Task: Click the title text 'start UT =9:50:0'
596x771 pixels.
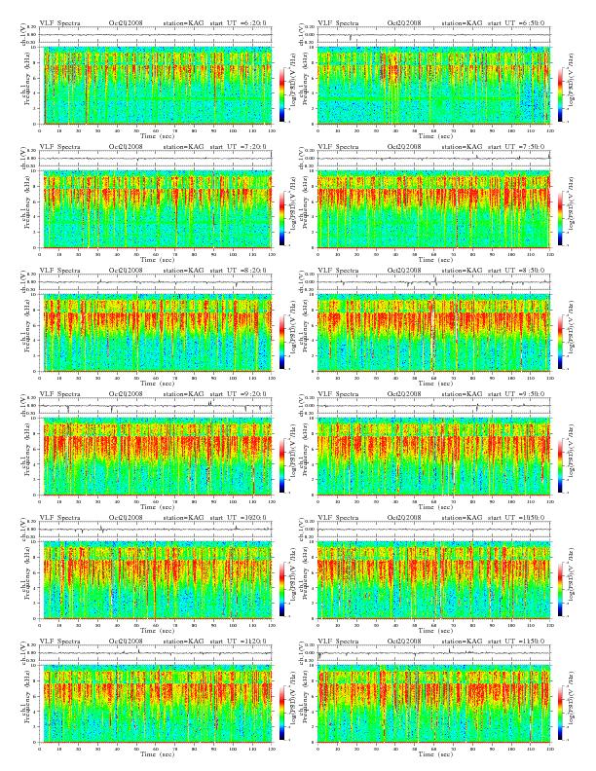Action: tap(516, 394)
